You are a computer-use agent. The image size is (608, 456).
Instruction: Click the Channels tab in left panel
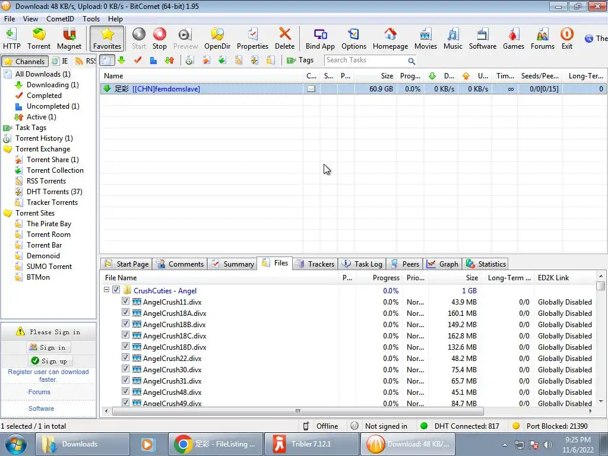tap(25, 61)
